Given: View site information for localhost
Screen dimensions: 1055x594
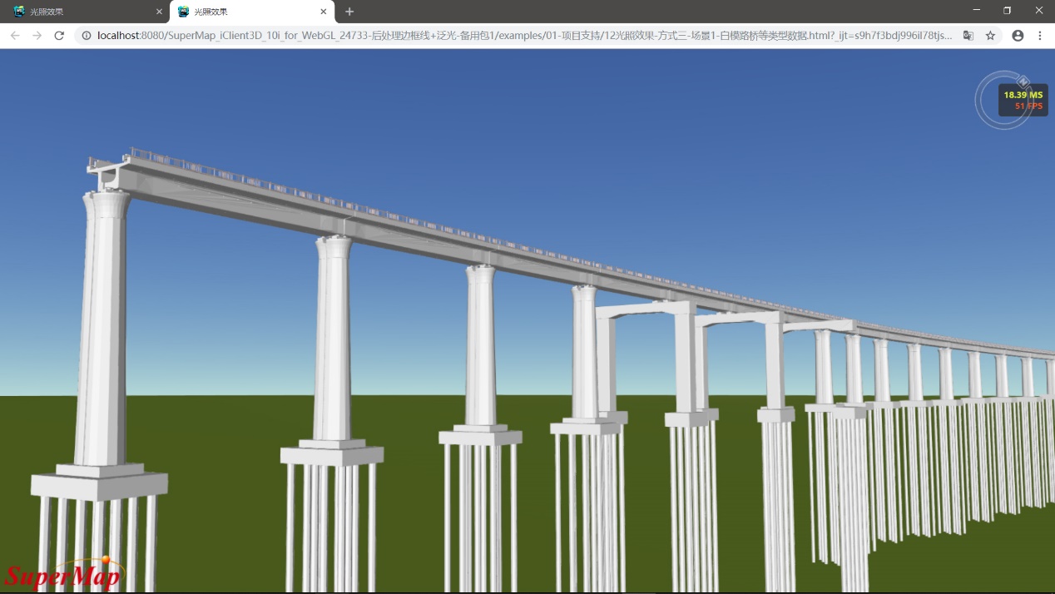Looking at the screenshot, I should pos(86,36).
